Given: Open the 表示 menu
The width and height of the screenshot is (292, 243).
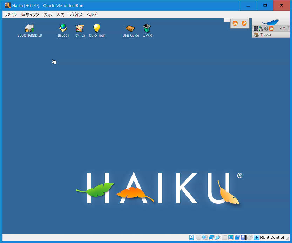Looking at the screenshot, I should pyautogui.click(x=48, y=14).
